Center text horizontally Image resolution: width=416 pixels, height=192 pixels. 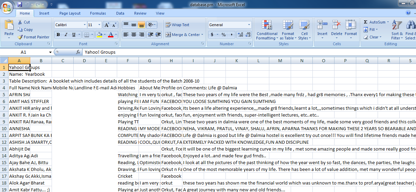tap(133, 35)
